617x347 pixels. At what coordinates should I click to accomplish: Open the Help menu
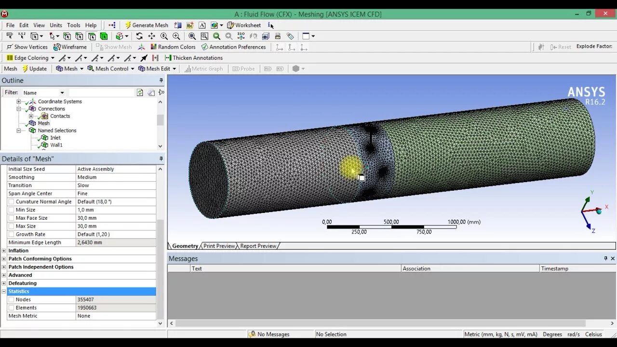coord(91,25)
